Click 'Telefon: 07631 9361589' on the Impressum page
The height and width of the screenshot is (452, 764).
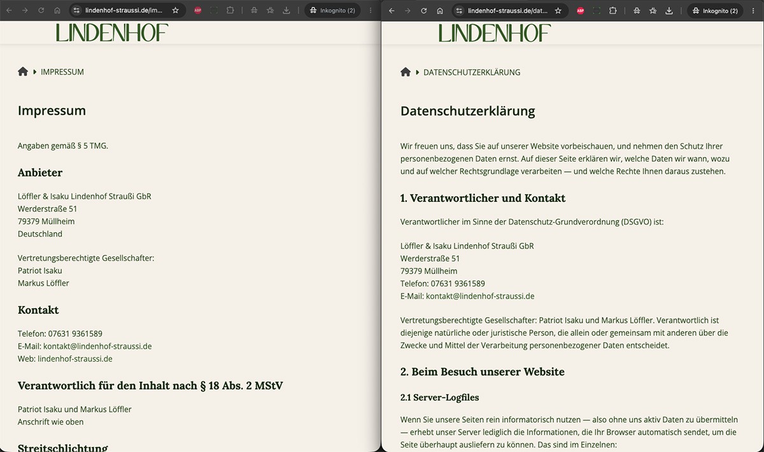click(60, 334)
